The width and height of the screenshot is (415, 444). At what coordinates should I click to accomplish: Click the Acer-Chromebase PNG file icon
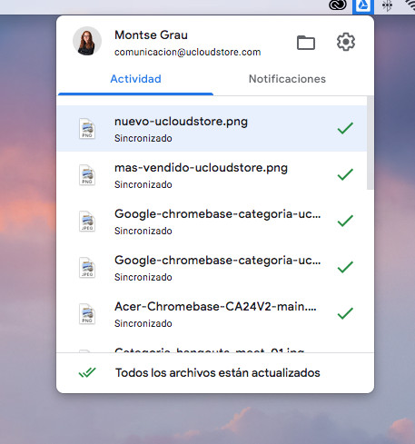(87, 314)
